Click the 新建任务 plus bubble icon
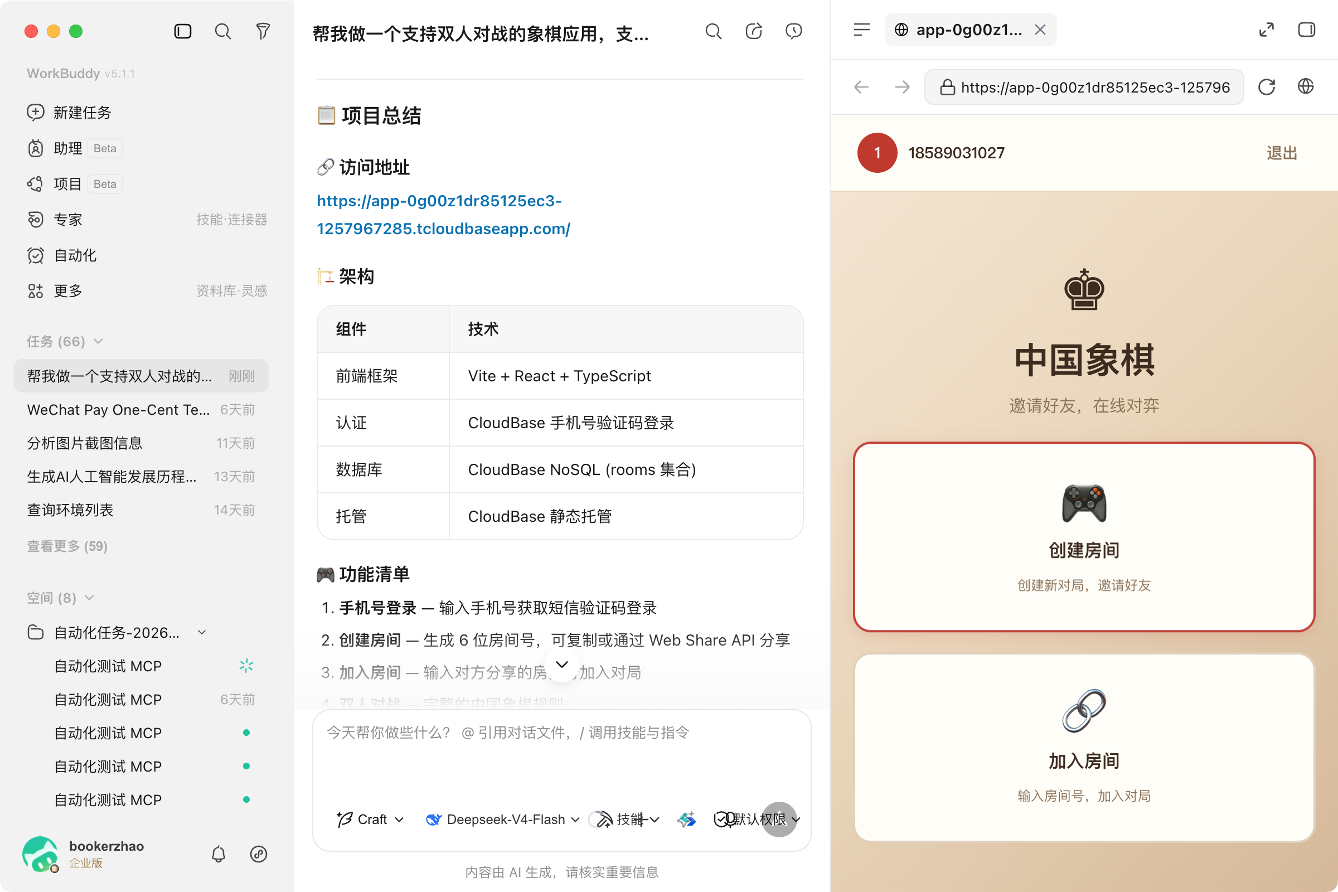Screen dimensions: 1338x892 click(35, 113)
